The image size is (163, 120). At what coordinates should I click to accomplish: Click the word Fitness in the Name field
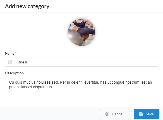point(21,62)
